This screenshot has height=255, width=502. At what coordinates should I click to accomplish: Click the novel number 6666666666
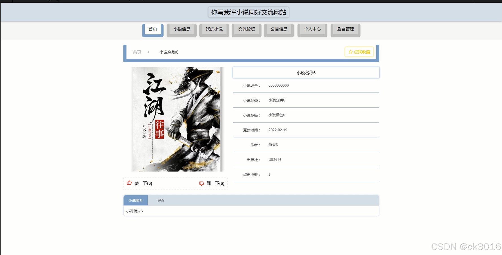click(279, 85)
